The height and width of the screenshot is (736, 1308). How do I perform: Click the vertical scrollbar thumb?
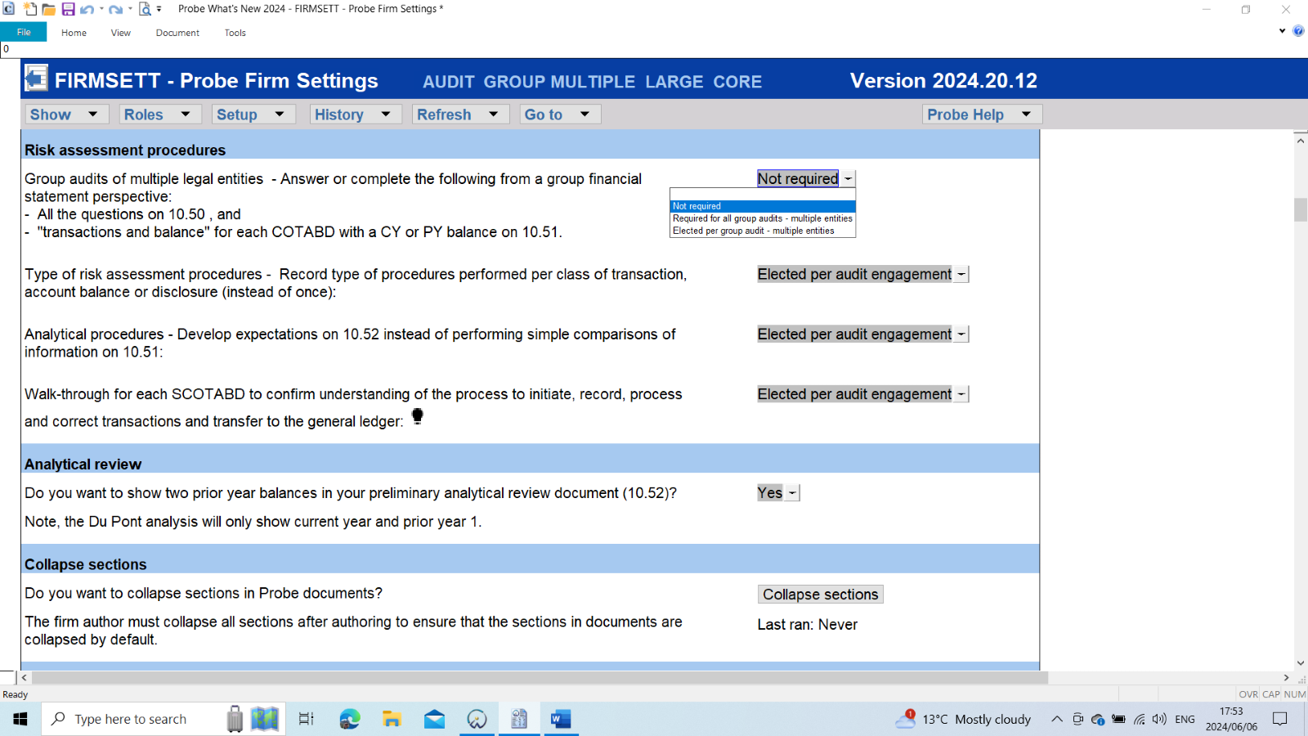(1300, 209)
